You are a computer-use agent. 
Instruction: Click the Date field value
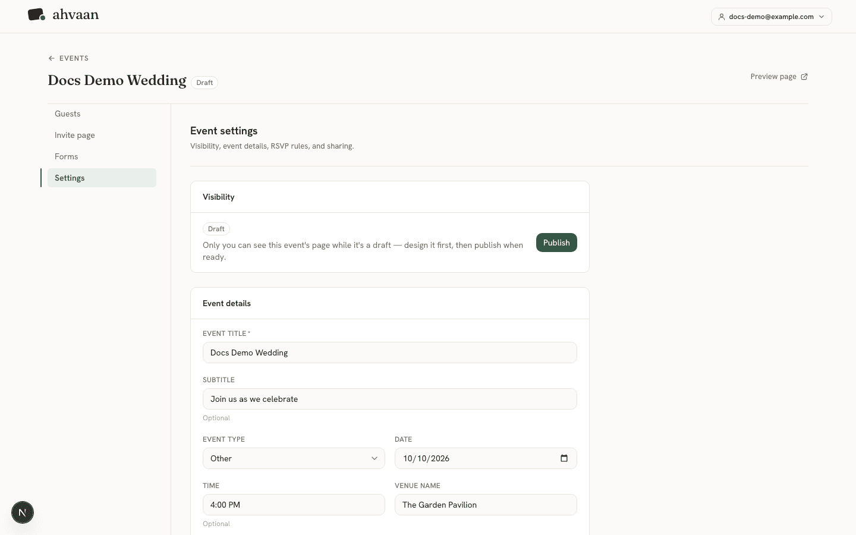(426, 458)
